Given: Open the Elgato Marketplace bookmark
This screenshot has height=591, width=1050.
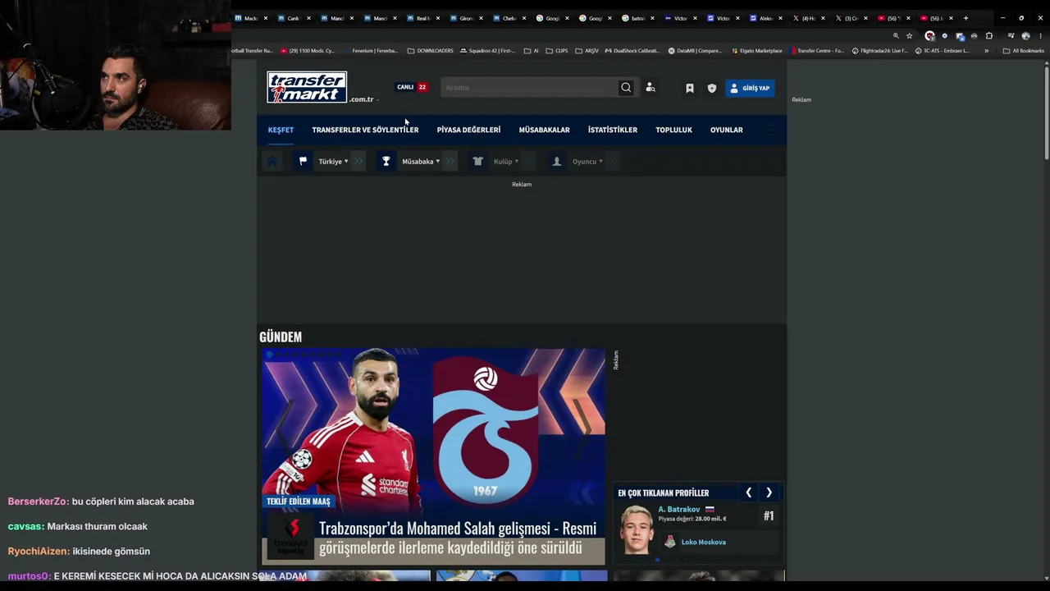Looking at the screenshot, I should pyautogui.click(x=757, y=51).
